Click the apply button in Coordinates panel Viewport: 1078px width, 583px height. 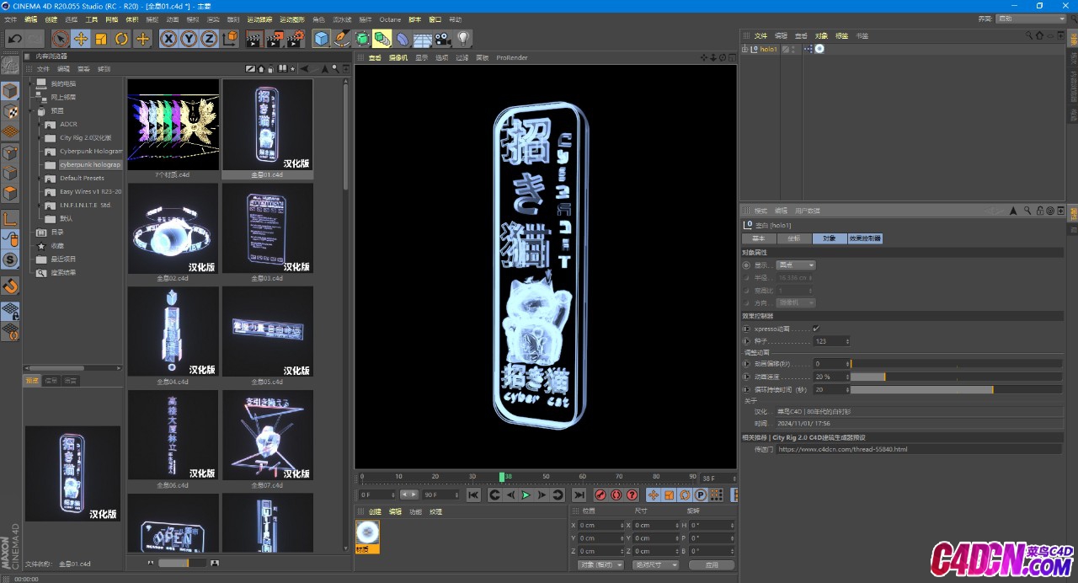coord(712,564)
